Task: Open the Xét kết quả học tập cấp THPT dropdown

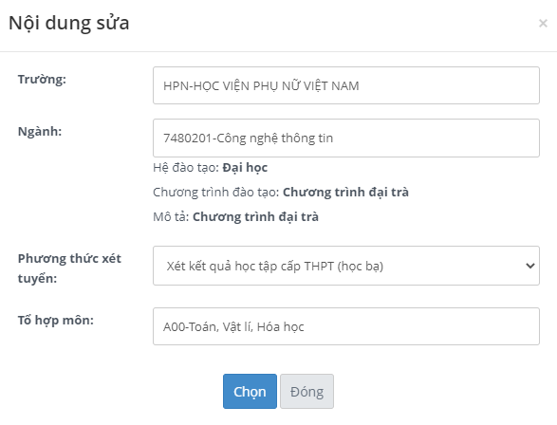Action: [346, 266]
